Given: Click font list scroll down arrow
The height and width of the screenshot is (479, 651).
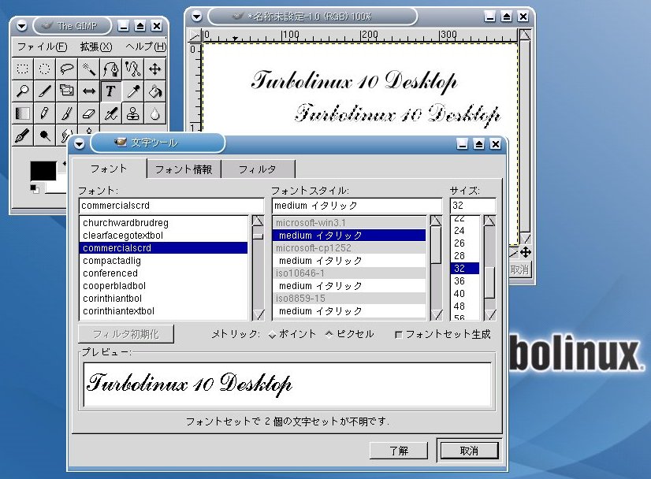Looking at the screenshot, I should coord(259,314).
